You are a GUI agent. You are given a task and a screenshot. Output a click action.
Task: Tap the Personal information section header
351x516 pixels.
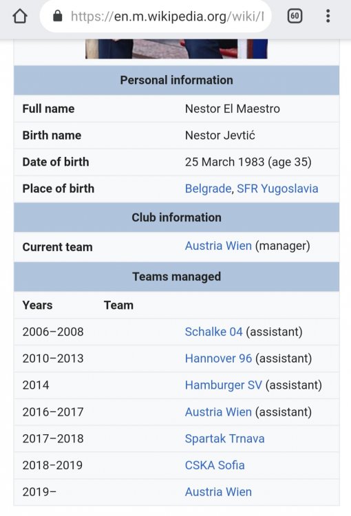pos(176,80)
